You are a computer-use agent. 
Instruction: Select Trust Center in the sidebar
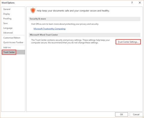[9, 52]
